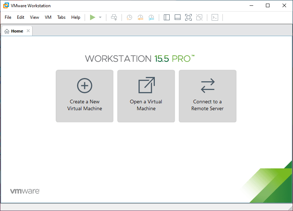The height and width of the screenshot is (211, 293).
Task: Enter full screen mode icon
Action: tap(188, 17)
